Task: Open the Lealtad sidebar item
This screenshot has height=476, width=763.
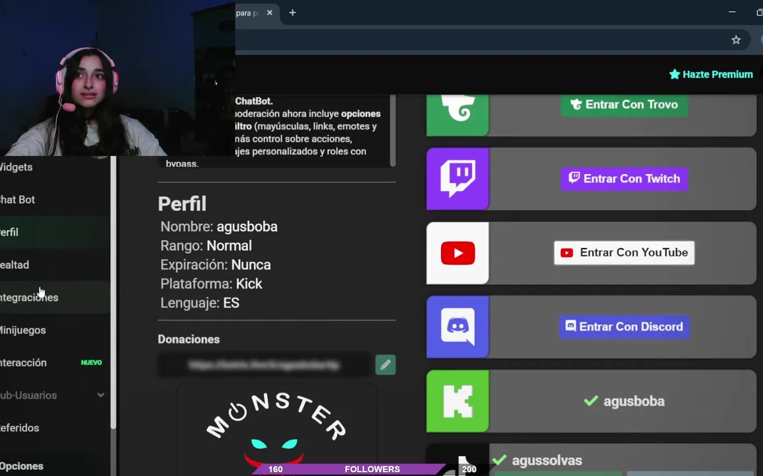Action: pyautogui.click(x=55, y=264)
